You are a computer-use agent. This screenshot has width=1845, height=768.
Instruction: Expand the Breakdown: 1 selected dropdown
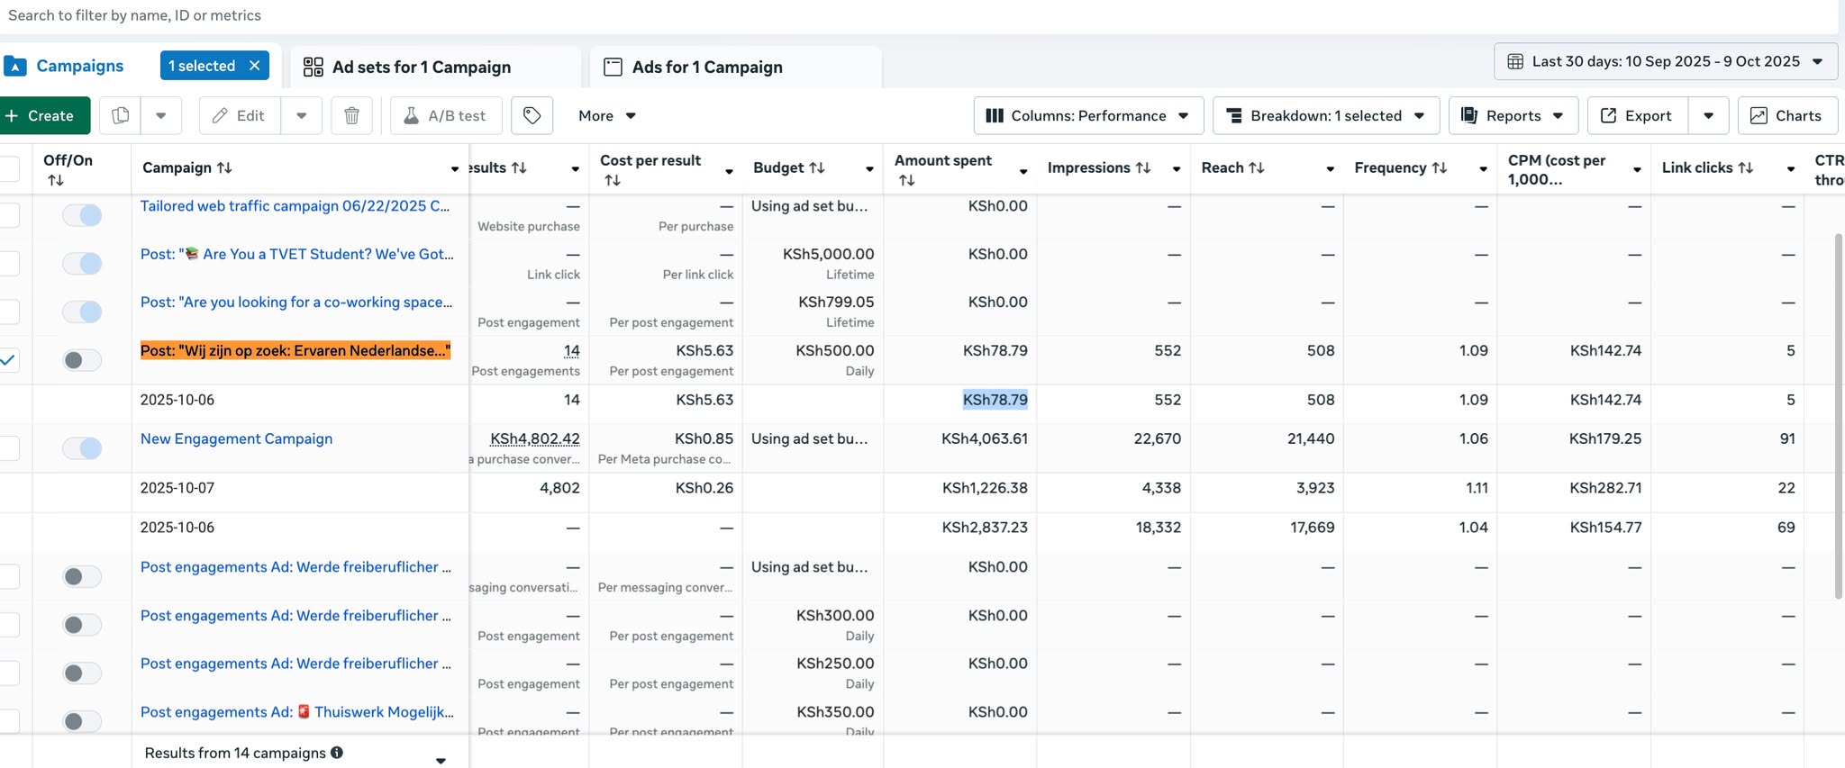pos(1325,115)
